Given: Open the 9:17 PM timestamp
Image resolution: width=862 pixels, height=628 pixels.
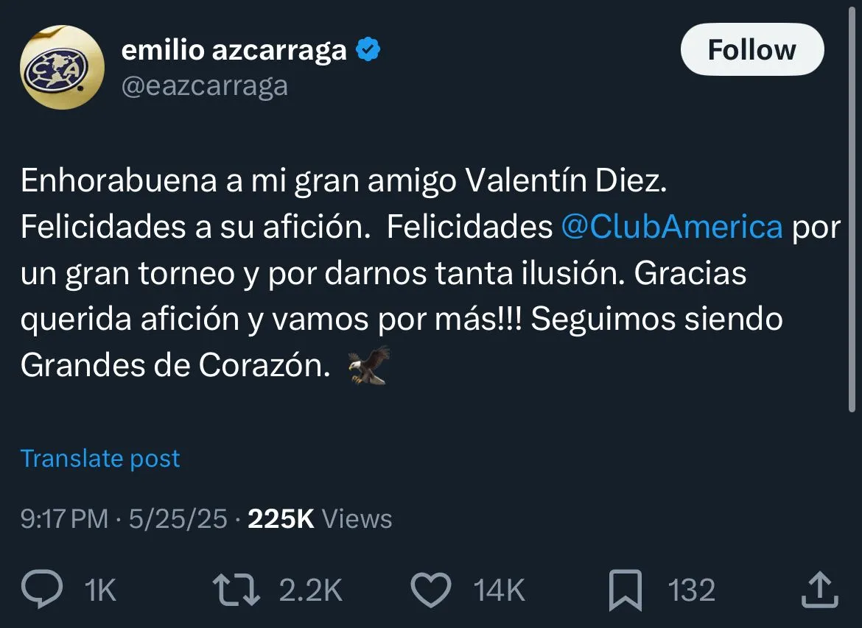Looking at the screenshot, I should coord(65,519).
